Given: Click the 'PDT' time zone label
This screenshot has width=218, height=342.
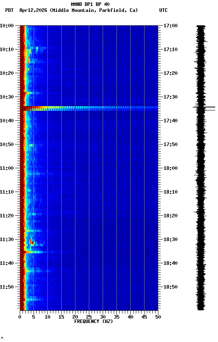Looking at the screenshot, I should click(x=9, y=10).
